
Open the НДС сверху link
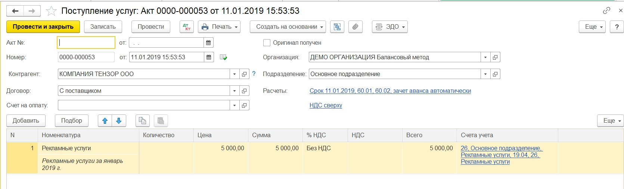pyautogui.click(x=326, y=105)
